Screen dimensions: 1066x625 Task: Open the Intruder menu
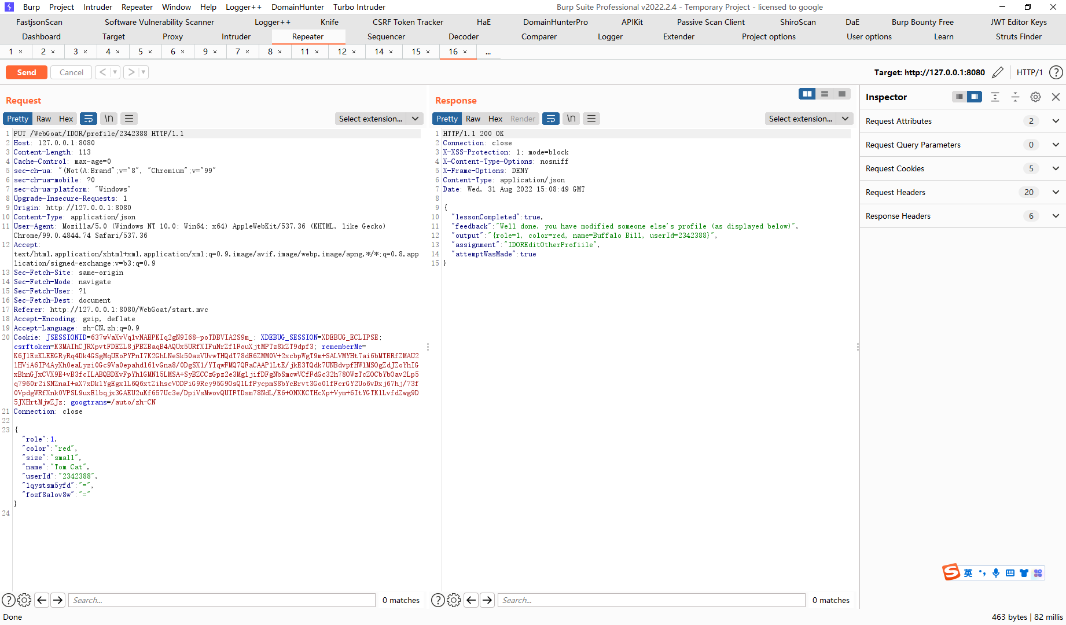[98, 7]
